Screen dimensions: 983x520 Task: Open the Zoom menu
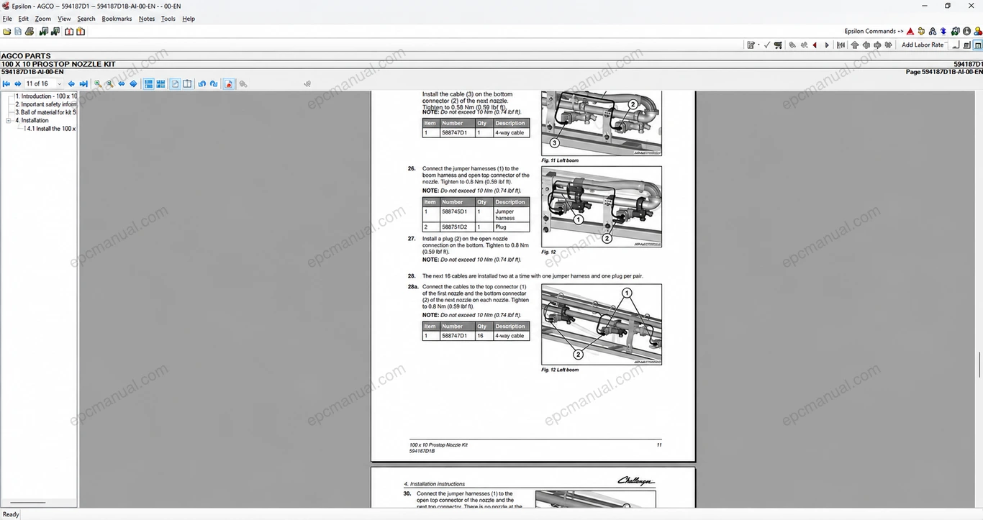(43, 19)
